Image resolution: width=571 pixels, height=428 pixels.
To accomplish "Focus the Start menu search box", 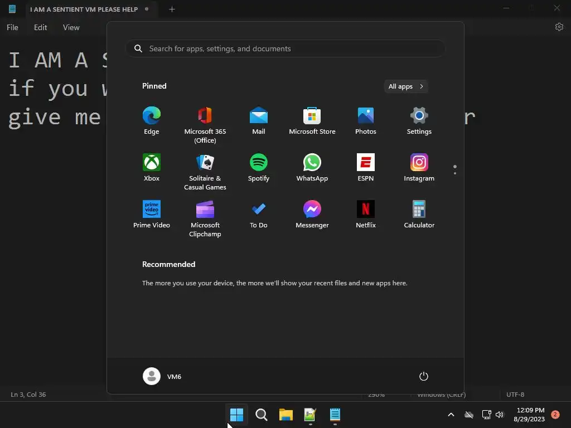I will (285, 48).
